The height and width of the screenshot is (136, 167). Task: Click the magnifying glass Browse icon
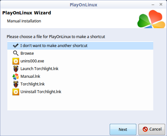coord(16,53)
